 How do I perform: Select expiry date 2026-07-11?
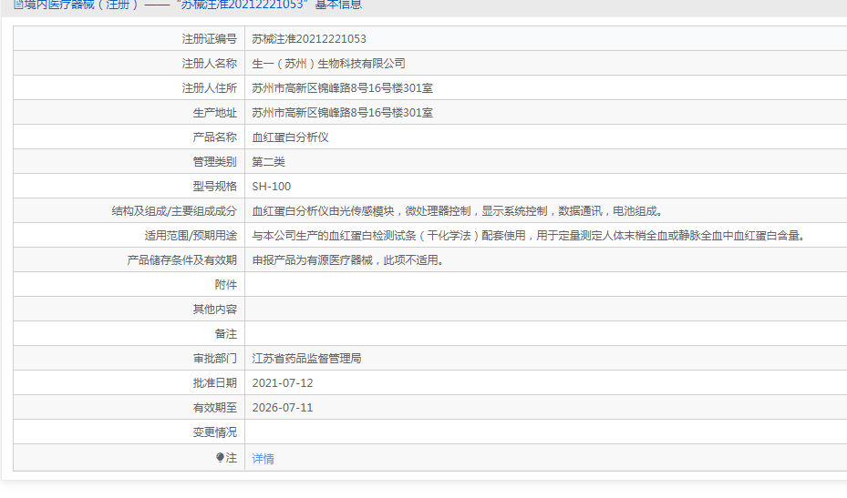pyautogui.click(x=283, y=407)
